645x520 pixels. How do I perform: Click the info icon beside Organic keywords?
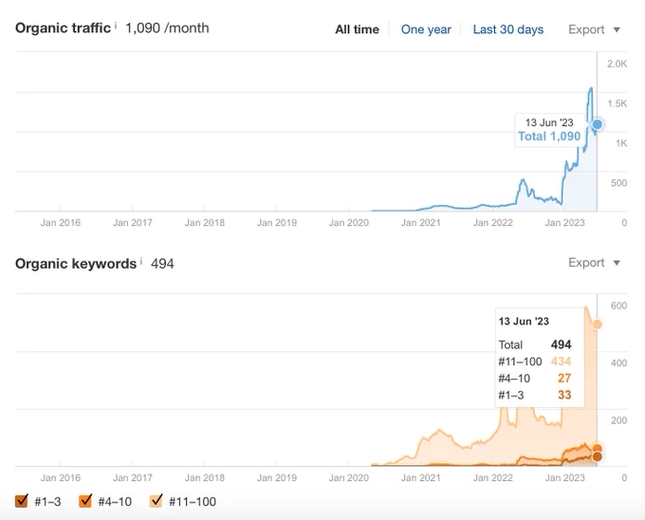tap(141, 261)
